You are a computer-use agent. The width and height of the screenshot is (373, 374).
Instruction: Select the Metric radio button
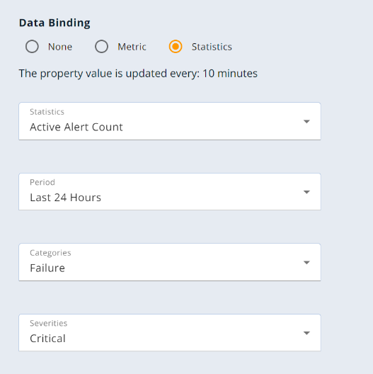click(x=101, y=46)
